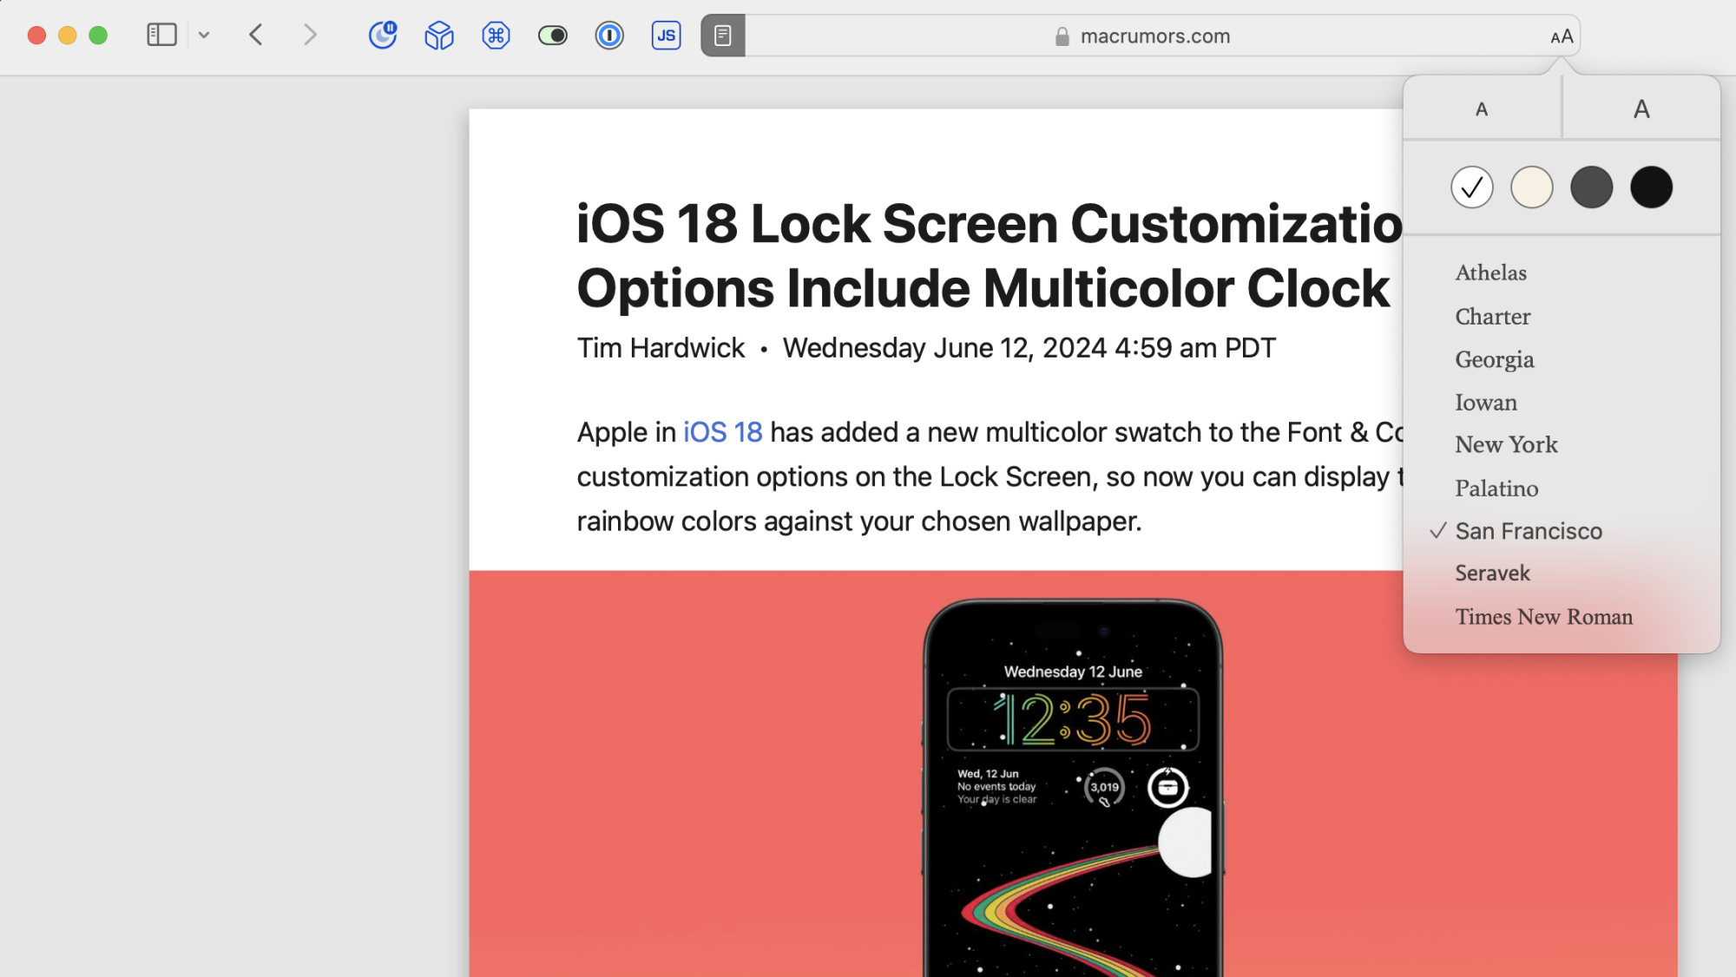The width and height of the screenshot is (1736, 977).
Task: Click the yellow minimize window button
Action: [68, 35]
